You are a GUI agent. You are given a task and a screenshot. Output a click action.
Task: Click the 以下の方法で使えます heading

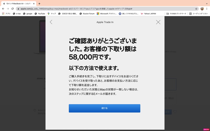point(94,68)
